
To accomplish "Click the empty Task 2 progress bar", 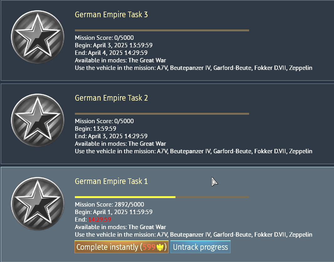I will pyautogui.click(x=162, y=114).
